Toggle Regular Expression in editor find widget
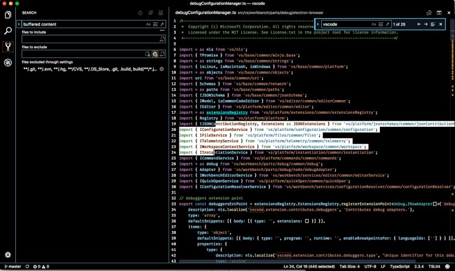The width and height of the screenshot is (455, 271). 388,24
